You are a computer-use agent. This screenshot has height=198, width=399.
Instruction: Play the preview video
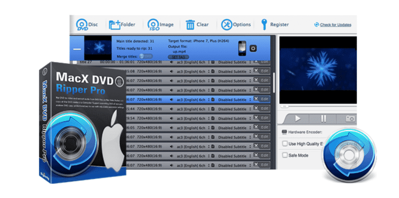pyautogui.click(x=298, y=119)
